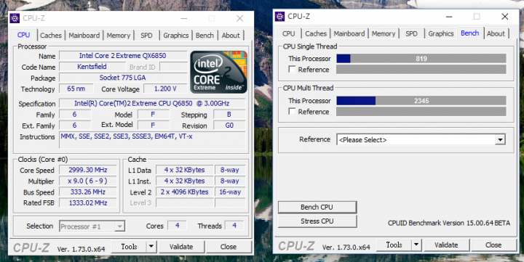The image size is (524, 262).
Task: Click the Close button in the Bench window
Action: 493,245
